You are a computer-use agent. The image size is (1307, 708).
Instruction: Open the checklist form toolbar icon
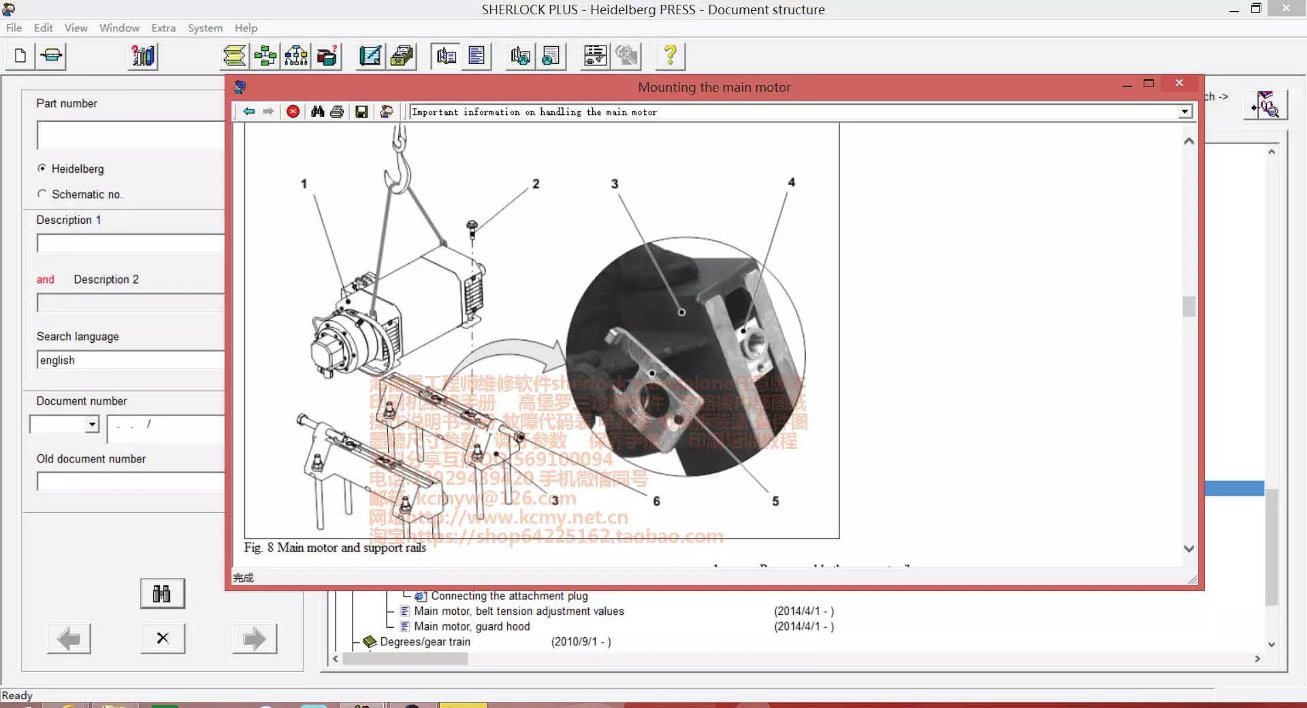tap(596, 56)
